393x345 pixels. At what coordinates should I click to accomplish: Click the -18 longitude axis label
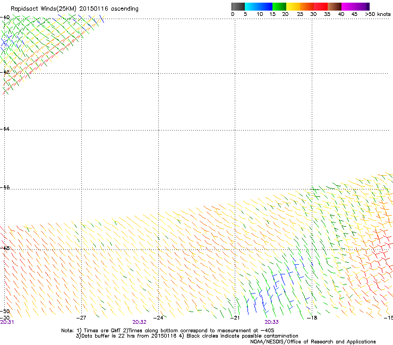pos(312,318)
